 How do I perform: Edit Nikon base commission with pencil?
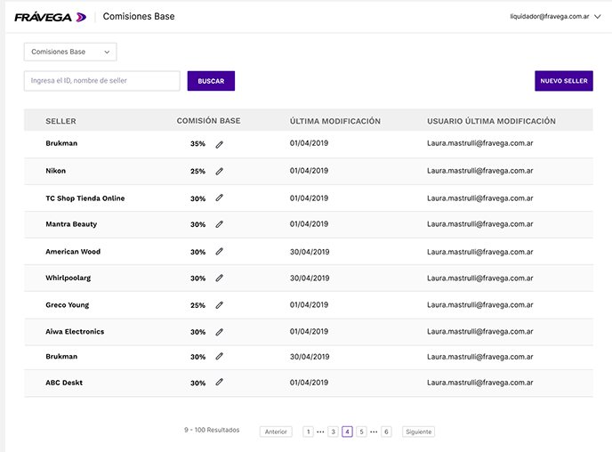(220, 172)
